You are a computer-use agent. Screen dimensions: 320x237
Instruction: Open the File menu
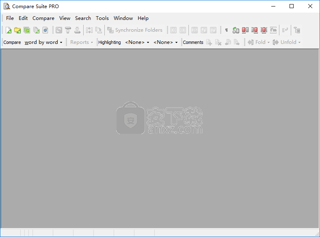[x=10, y=18]
